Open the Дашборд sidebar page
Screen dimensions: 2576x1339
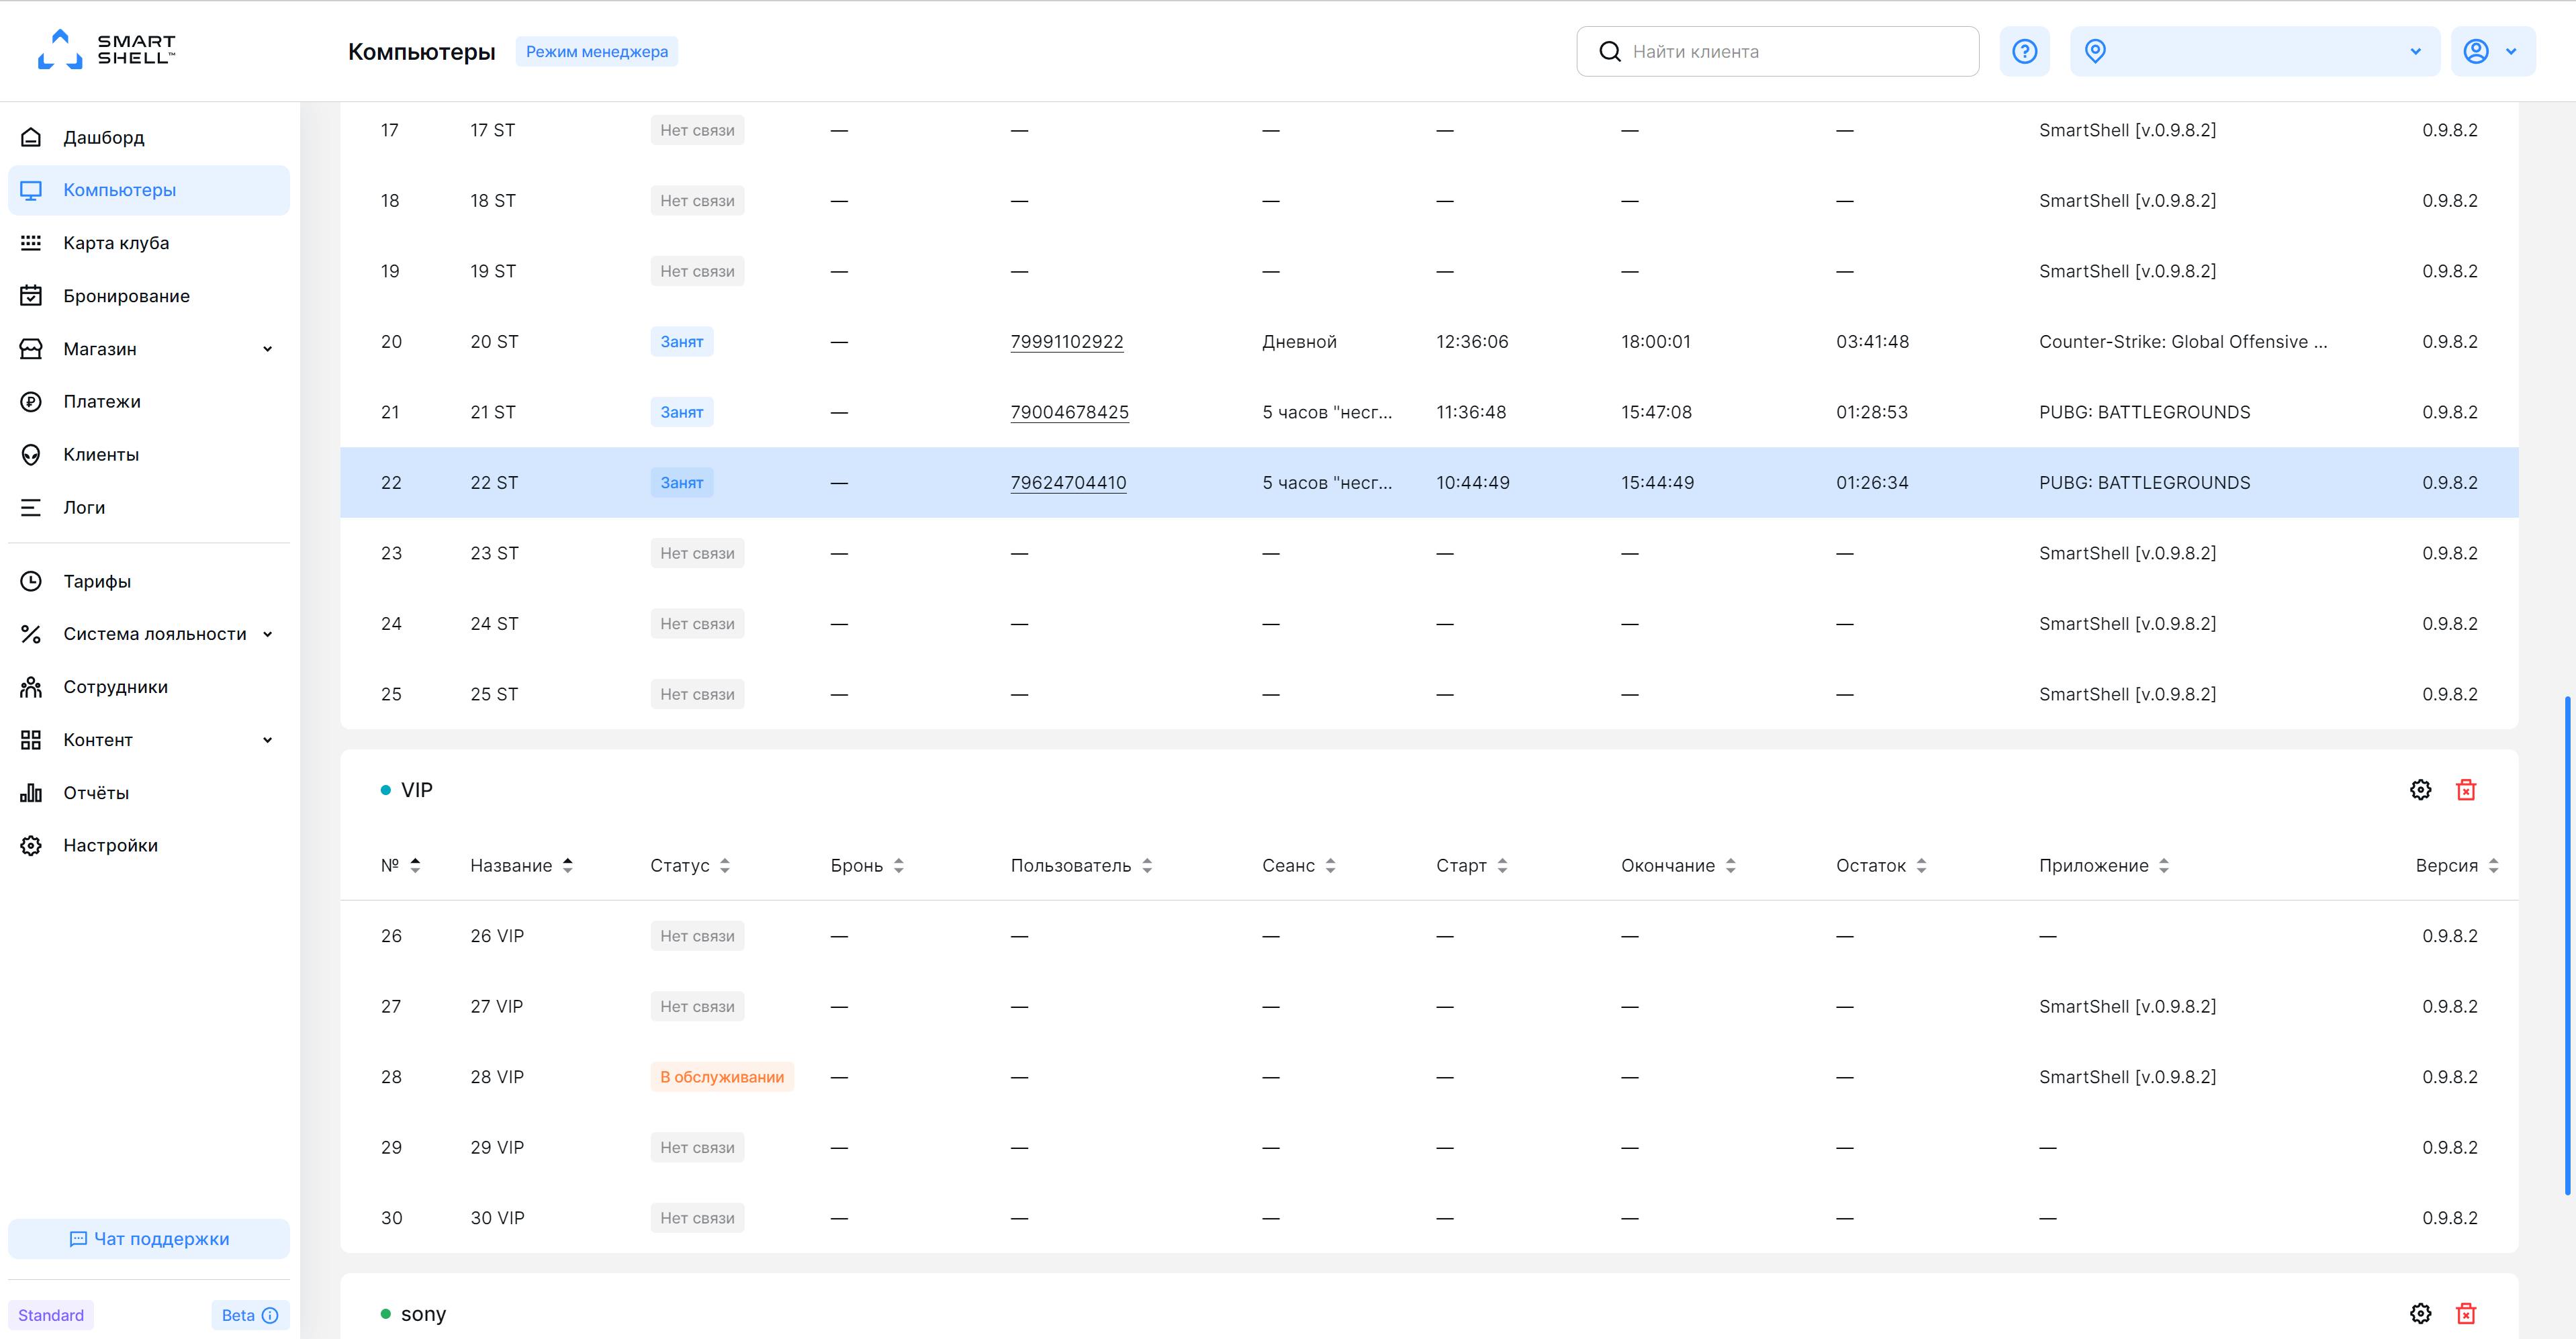click(x=104, y=137)
